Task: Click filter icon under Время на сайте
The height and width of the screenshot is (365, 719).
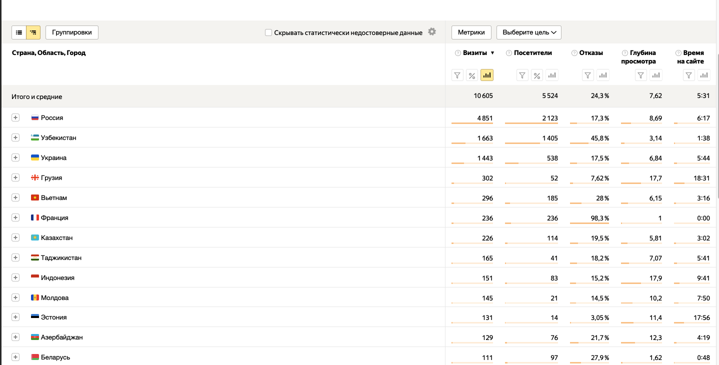Action: tap(689, 75)
